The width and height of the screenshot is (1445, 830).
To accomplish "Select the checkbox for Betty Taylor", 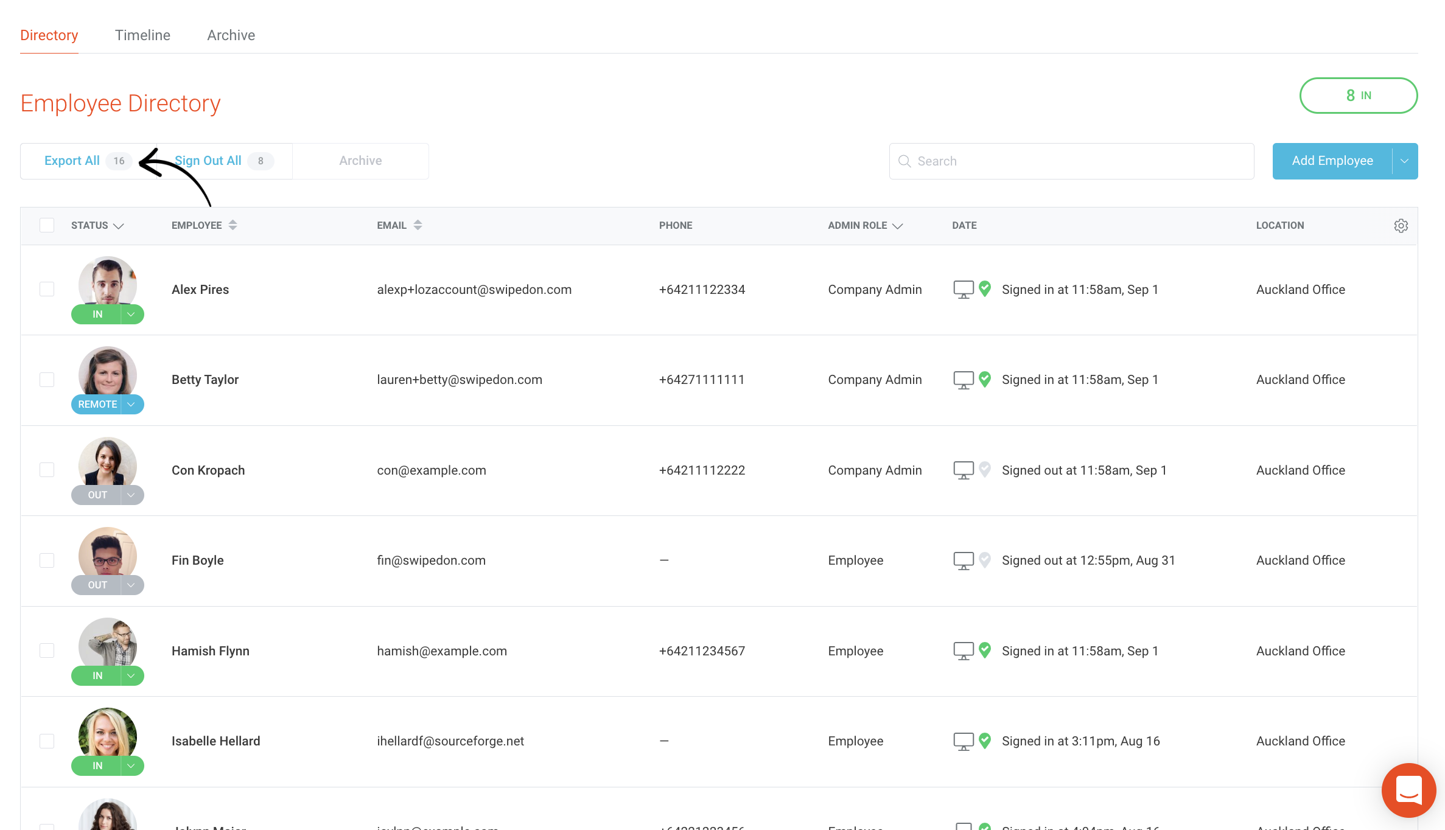I will point(47,380).
